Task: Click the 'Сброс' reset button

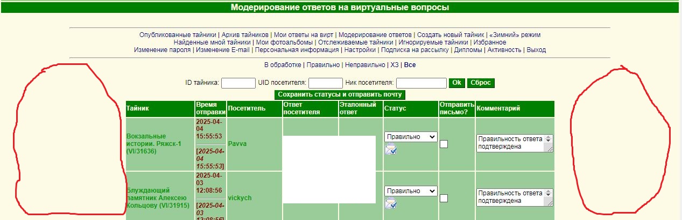Action: (x=481, y=83)
